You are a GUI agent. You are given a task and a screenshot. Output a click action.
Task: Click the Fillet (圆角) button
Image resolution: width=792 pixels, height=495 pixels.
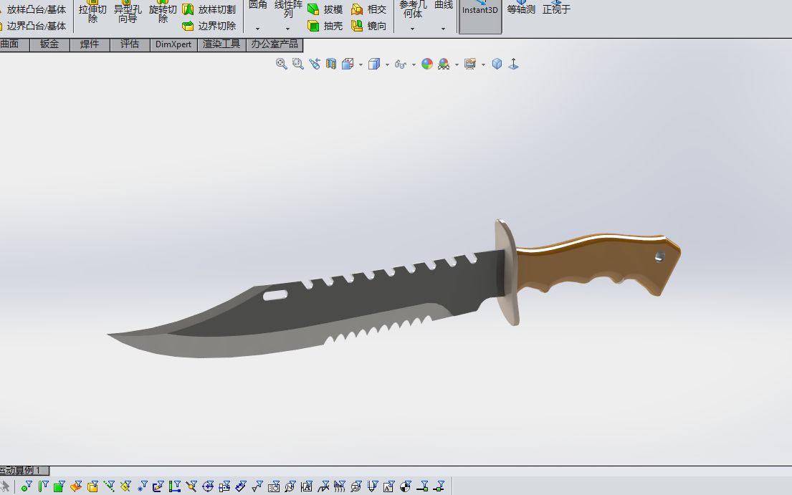[x=257, y=5]
